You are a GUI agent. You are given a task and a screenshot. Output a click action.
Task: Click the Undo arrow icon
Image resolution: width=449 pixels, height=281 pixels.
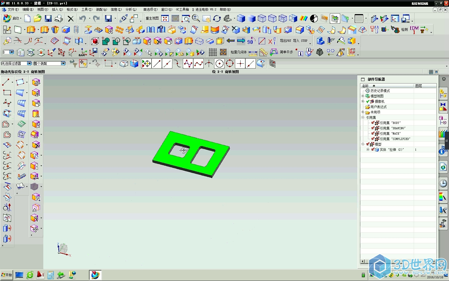click(x=82, y=18)
